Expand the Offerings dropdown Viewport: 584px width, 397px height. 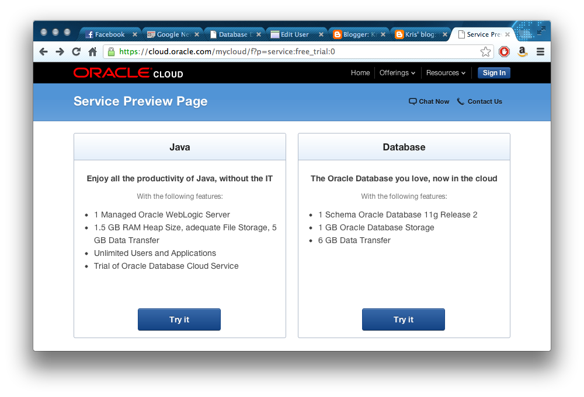(397, 72)
